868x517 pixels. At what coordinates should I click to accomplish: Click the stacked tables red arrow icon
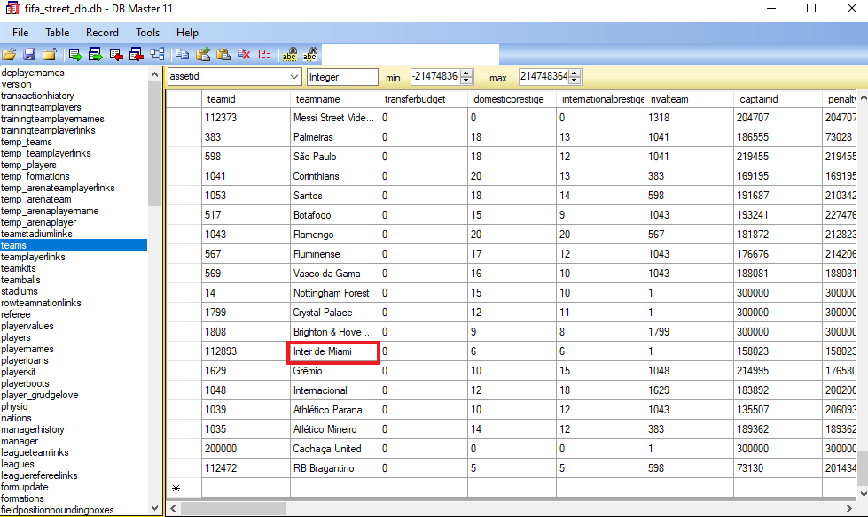[x=137, y=54]
